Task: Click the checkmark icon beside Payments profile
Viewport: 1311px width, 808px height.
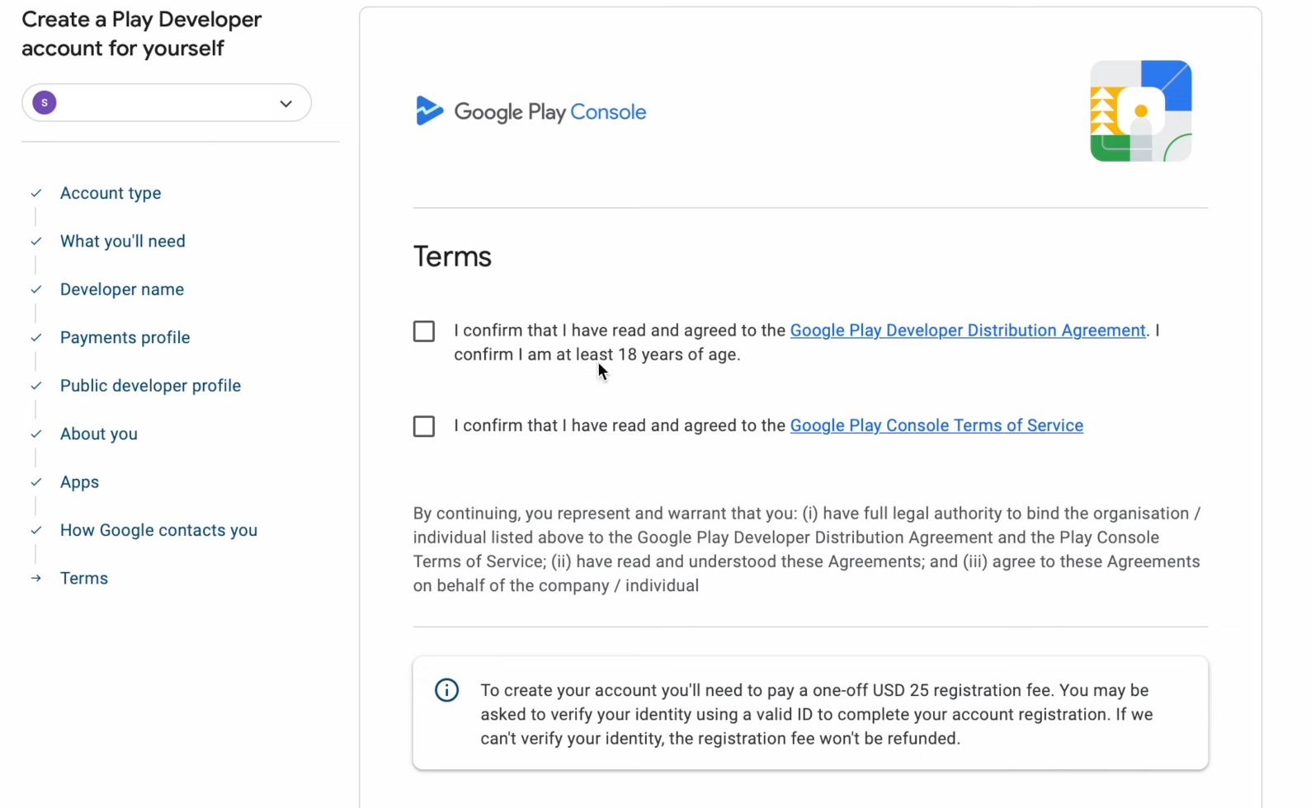Action: (36, 337)
